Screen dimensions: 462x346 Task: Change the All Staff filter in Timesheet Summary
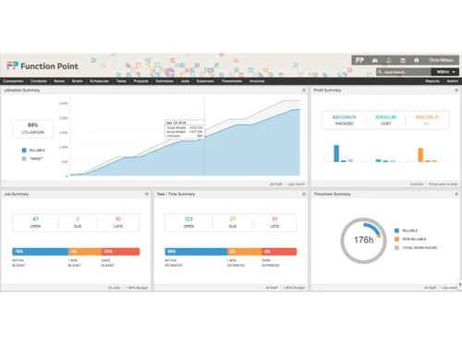(430, 288)
